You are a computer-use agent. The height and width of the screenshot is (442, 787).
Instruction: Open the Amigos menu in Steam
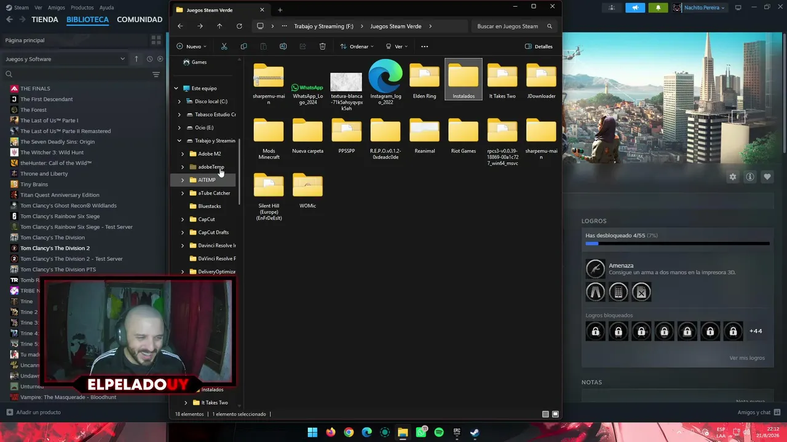point(57,7)
